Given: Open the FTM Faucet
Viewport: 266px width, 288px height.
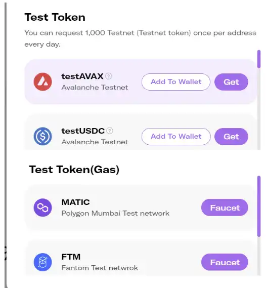Looking at the screenshot, I should 225,262.
